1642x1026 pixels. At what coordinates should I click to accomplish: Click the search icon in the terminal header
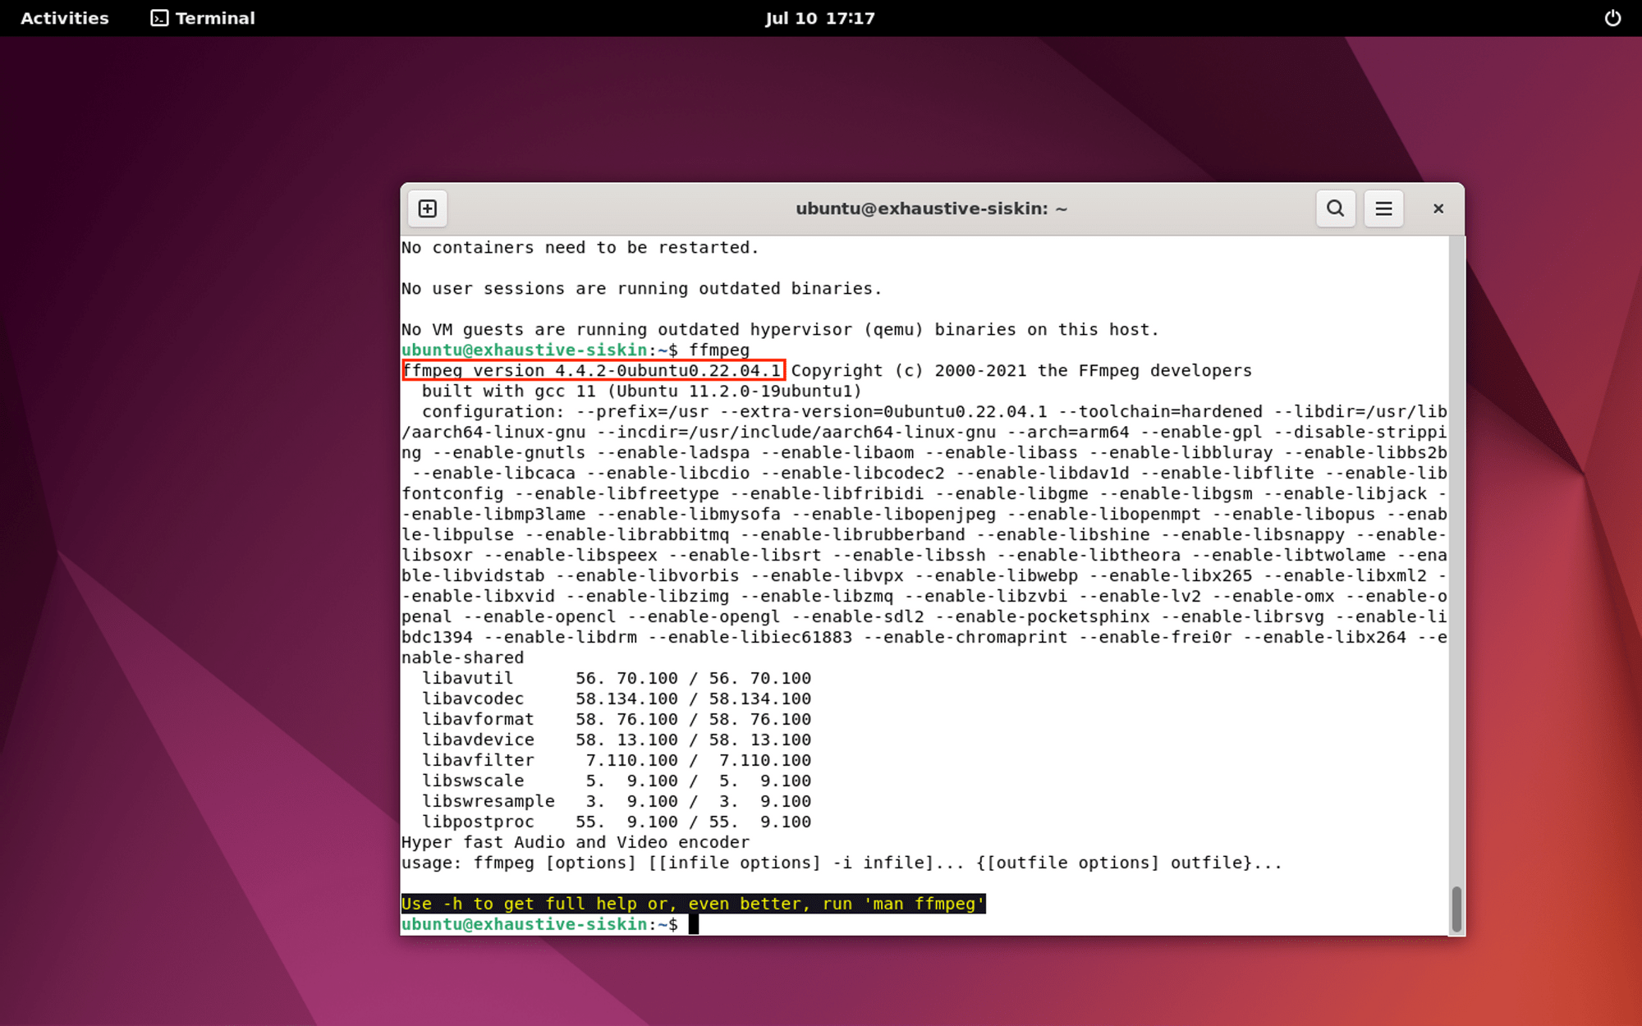point(1336,208)
